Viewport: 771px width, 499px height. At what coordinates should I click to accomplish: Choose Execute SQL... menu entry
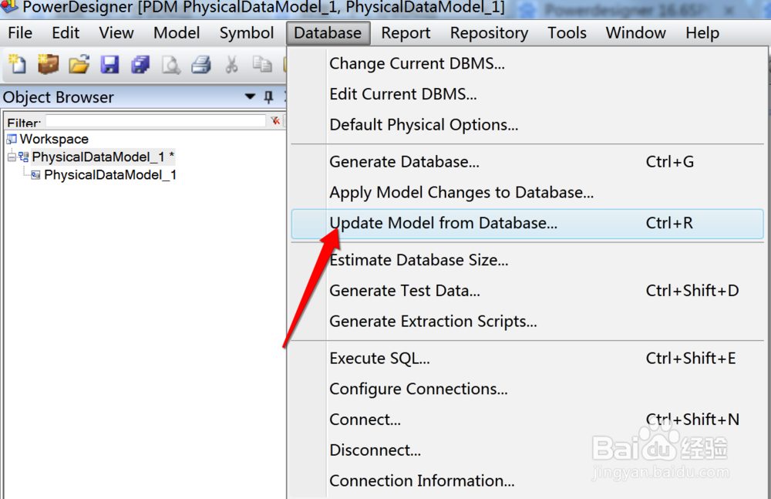tap(527, 359)
